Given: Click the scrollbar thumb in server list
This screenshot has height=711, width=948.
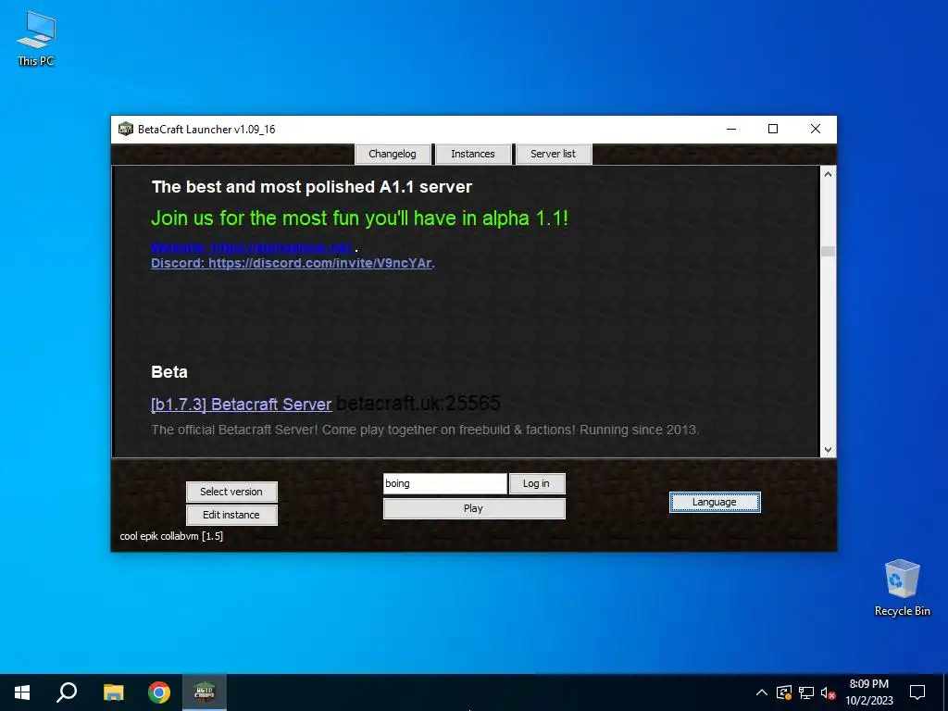Looking at the screenshot, I should 829,252.
